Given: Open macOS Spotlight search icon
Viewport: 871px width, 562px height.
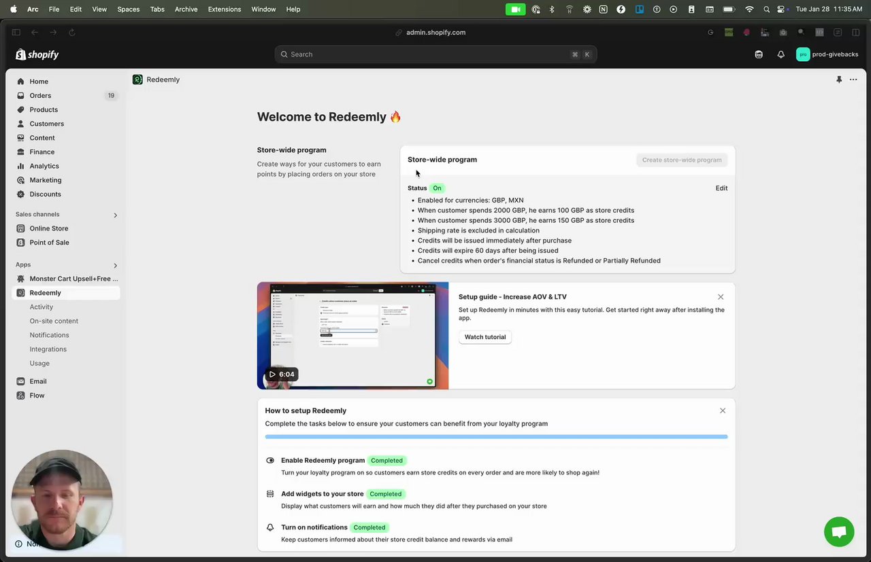Looking at the screenshot, I should pos(767,10).
